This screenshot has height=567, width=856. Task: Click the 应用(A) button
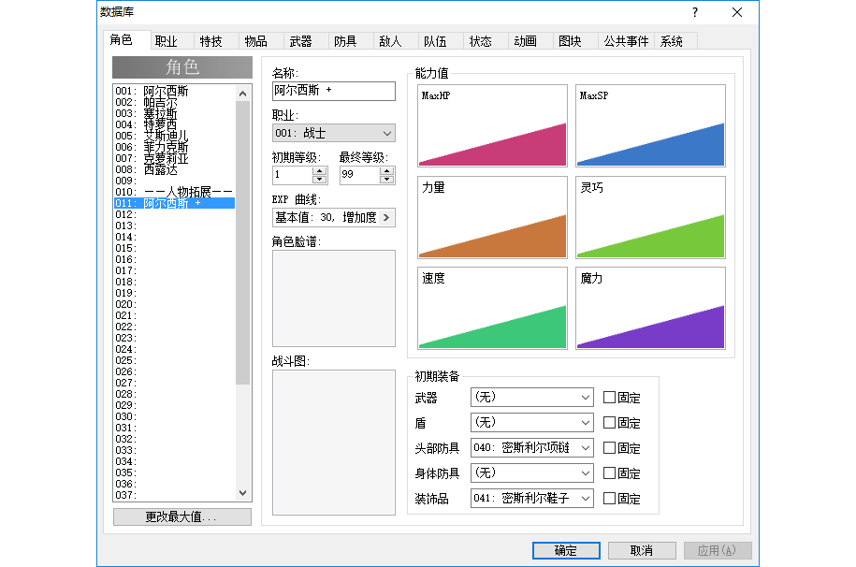point(718,550)
